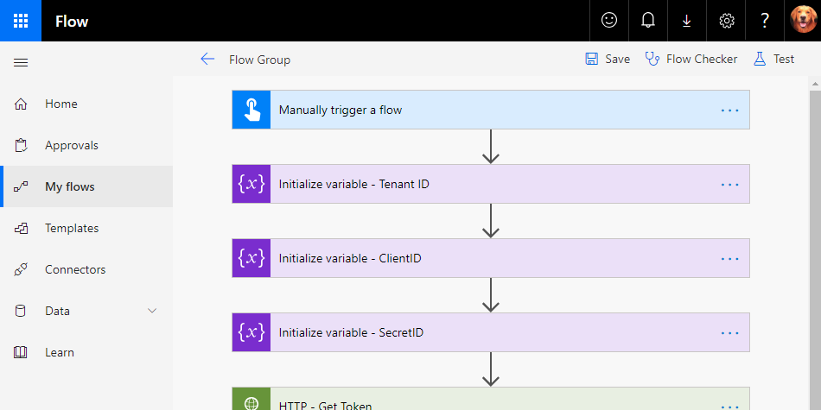Expand the Data menu chevron
Screen dimensions: 821x410
click(x=153, y=311)
